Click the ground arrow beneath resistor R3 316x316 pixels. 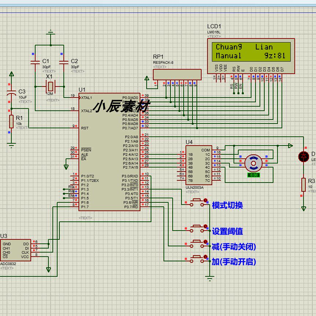point(304,209)
